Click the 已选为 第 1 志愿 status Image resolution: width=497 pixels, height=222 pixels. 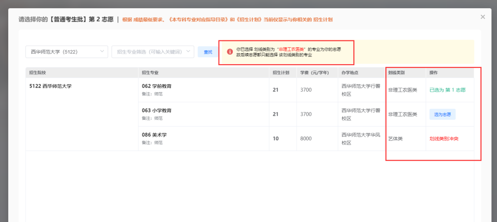pos(447,90)
